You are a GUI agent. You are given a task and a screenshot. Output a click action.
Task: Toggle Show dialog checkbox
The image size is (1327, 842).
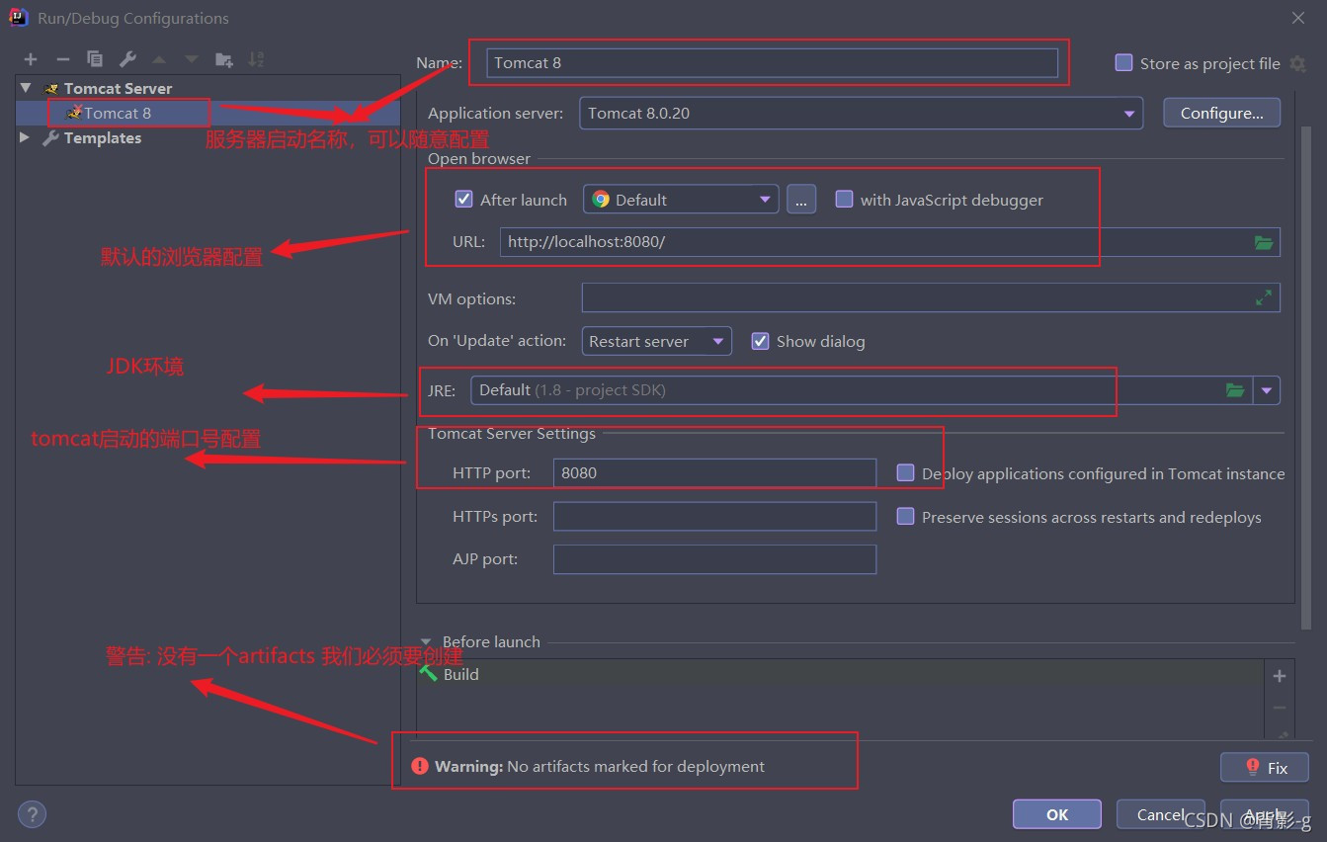(x=760, y=341)
